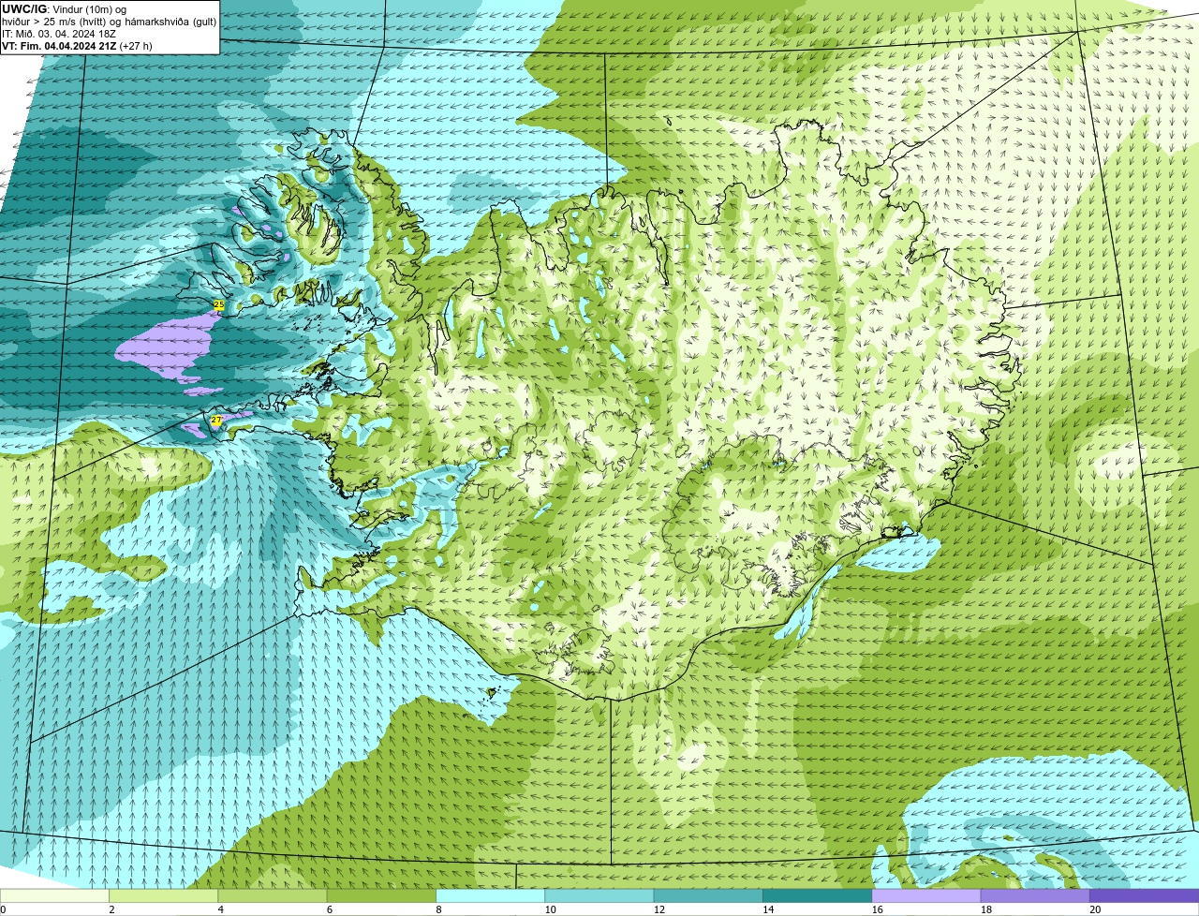This screenshot has height=916, width=1199.
Task: Click the legend scale label 0
Action: [3, 909]
